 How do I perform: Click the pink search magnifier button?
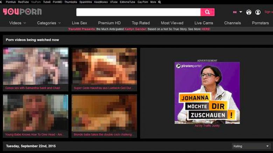[x=207, y=12]
